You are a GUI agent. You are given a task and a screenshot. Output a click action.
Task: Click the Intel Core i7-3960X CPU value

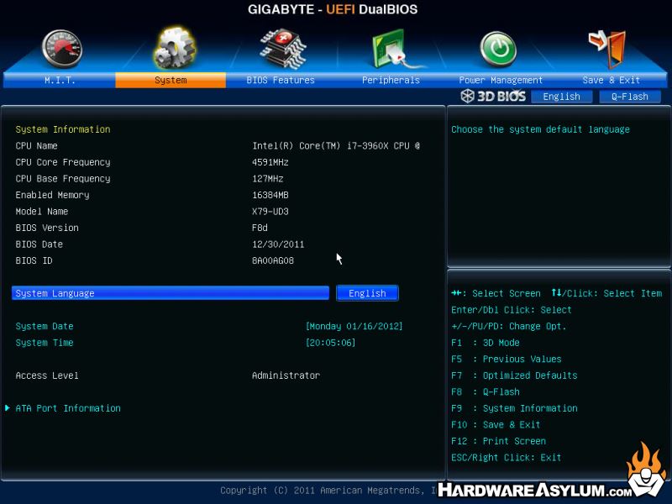click(336, 145)
